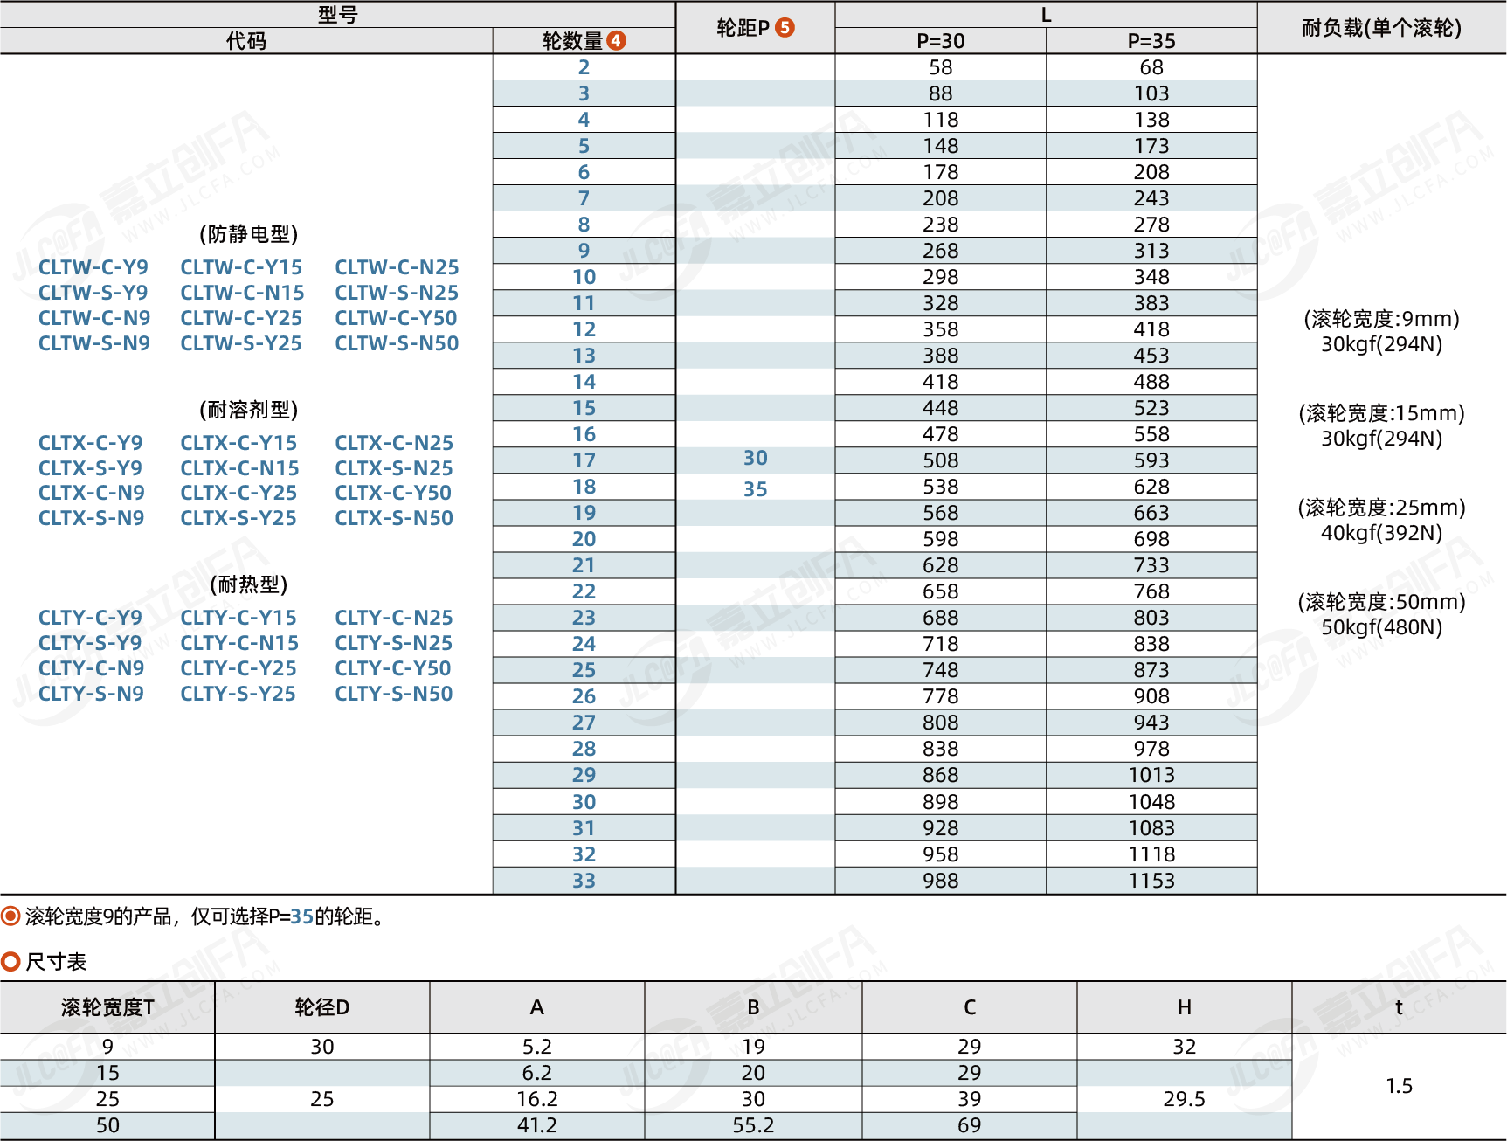1507x1141 pixels.
Task: Select model code CLTX-S-Y25
Action: coord(238,518)
